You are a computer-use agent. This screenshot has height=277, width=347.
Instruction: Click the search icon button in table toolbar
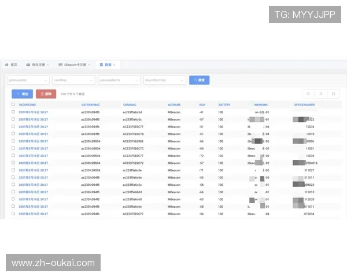(308, 93)
